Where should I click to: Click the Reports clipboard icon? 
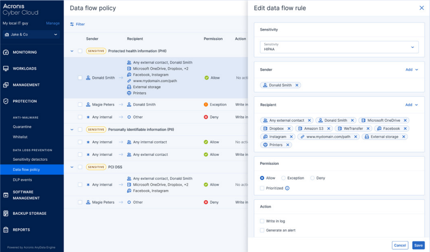[6, 230]
